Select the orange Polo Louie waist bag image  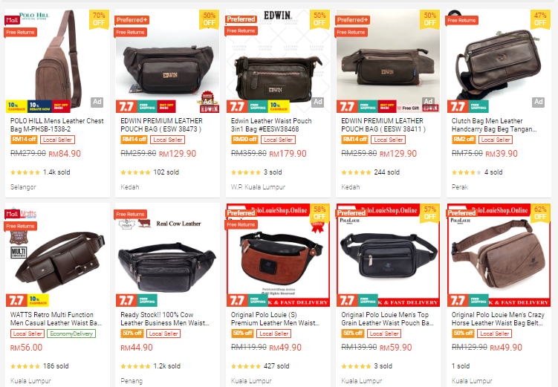(279, 255)
